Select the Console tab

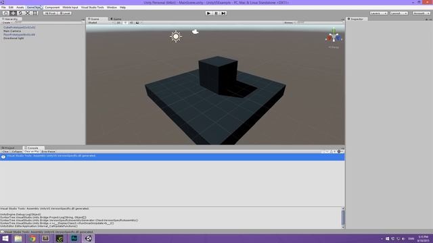pos(32,148)
